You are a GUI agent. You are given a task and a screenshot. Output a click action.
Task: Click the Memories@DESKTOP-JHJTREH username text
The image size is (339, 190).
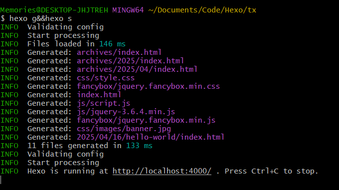click(54, 10)
